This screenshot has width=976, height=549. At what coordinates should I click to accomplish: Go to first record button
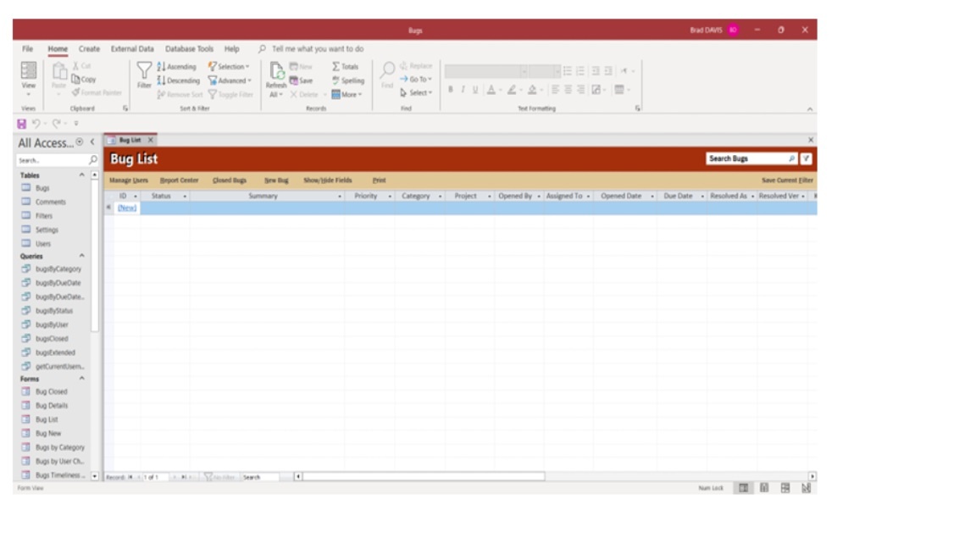pos(130,478)
